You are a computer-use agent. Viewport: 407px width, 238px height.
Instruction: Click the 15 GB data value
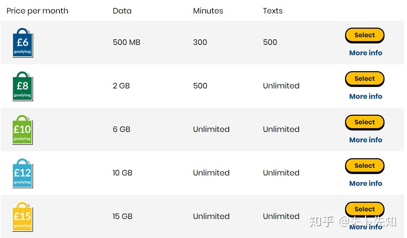pyautogui.click(x=123, y=217)
